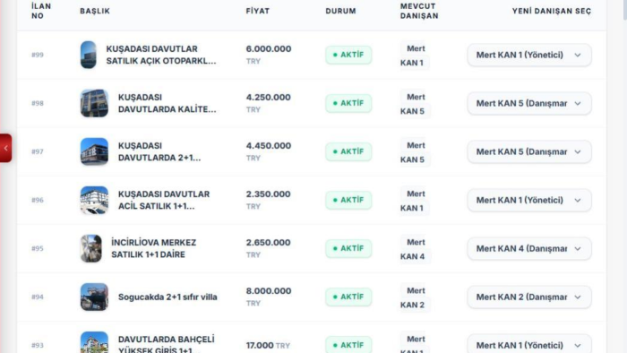
Task: Click the DURUM column header
Action: pyautogui.click(x=340, y=11)
